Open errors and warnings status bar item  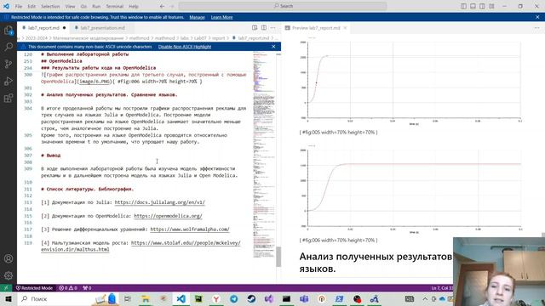pos(68,288)
